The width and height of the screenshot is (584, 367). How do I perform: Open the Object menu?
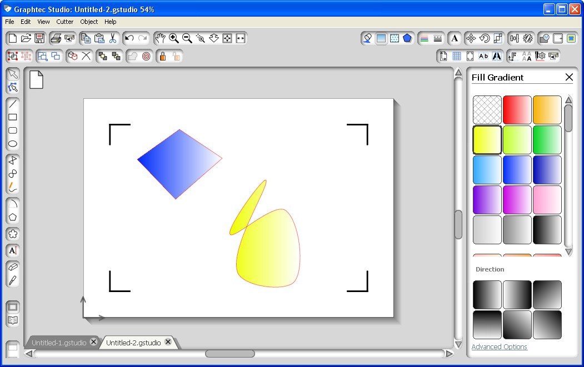tap(89, 22)
